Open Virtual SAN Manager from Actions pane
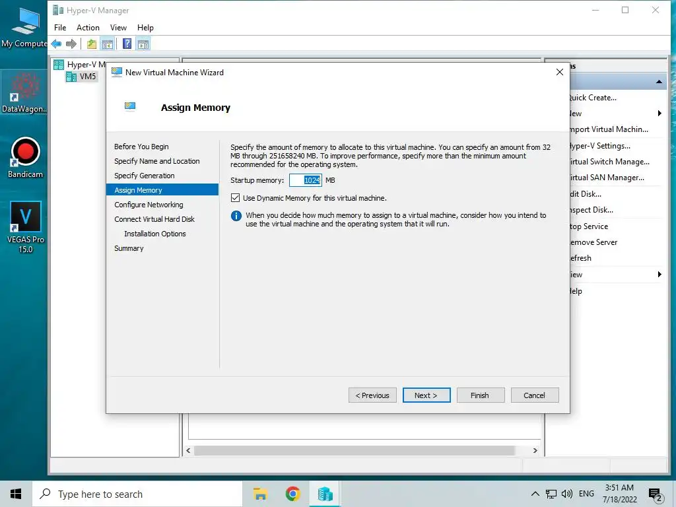This screenshot has width=676, height=507. coord(607,178)
